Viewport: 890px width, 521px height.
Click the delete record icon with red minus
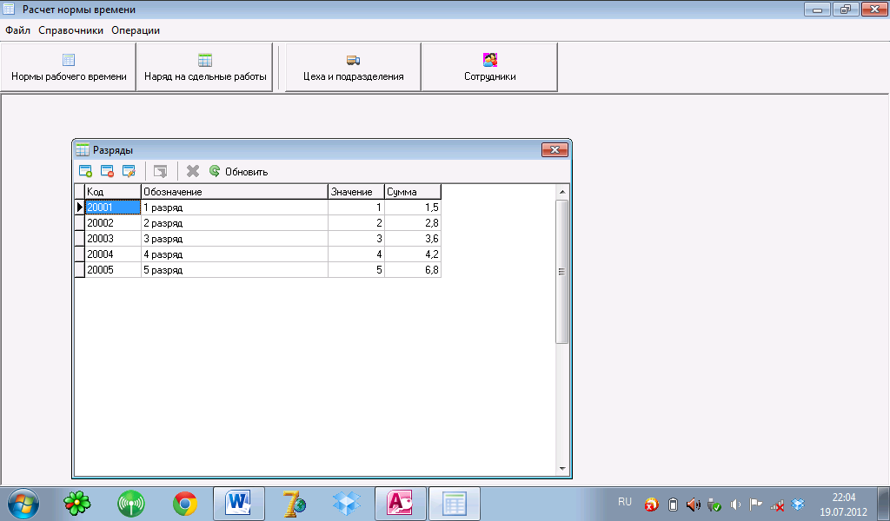[107, 171]
